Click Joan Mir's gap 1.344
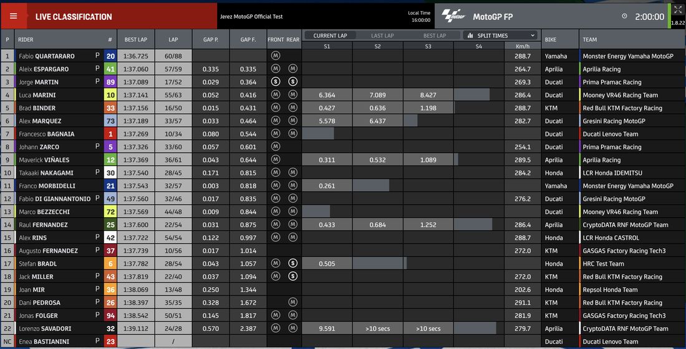This screenshot has height=349, width=686. point(248,289)
